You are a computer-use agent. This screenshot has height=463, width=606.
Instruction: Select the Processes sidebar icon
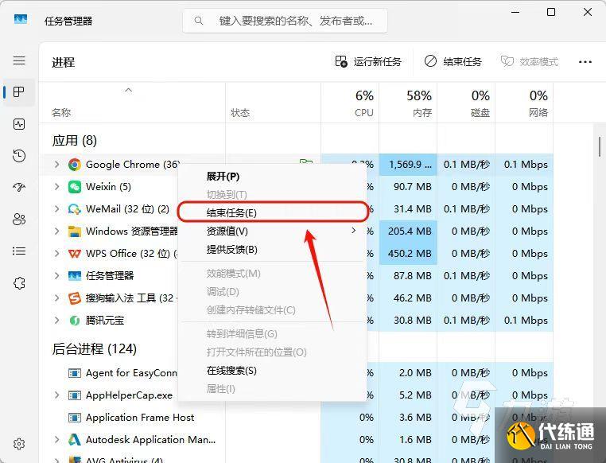pos(19,92)
